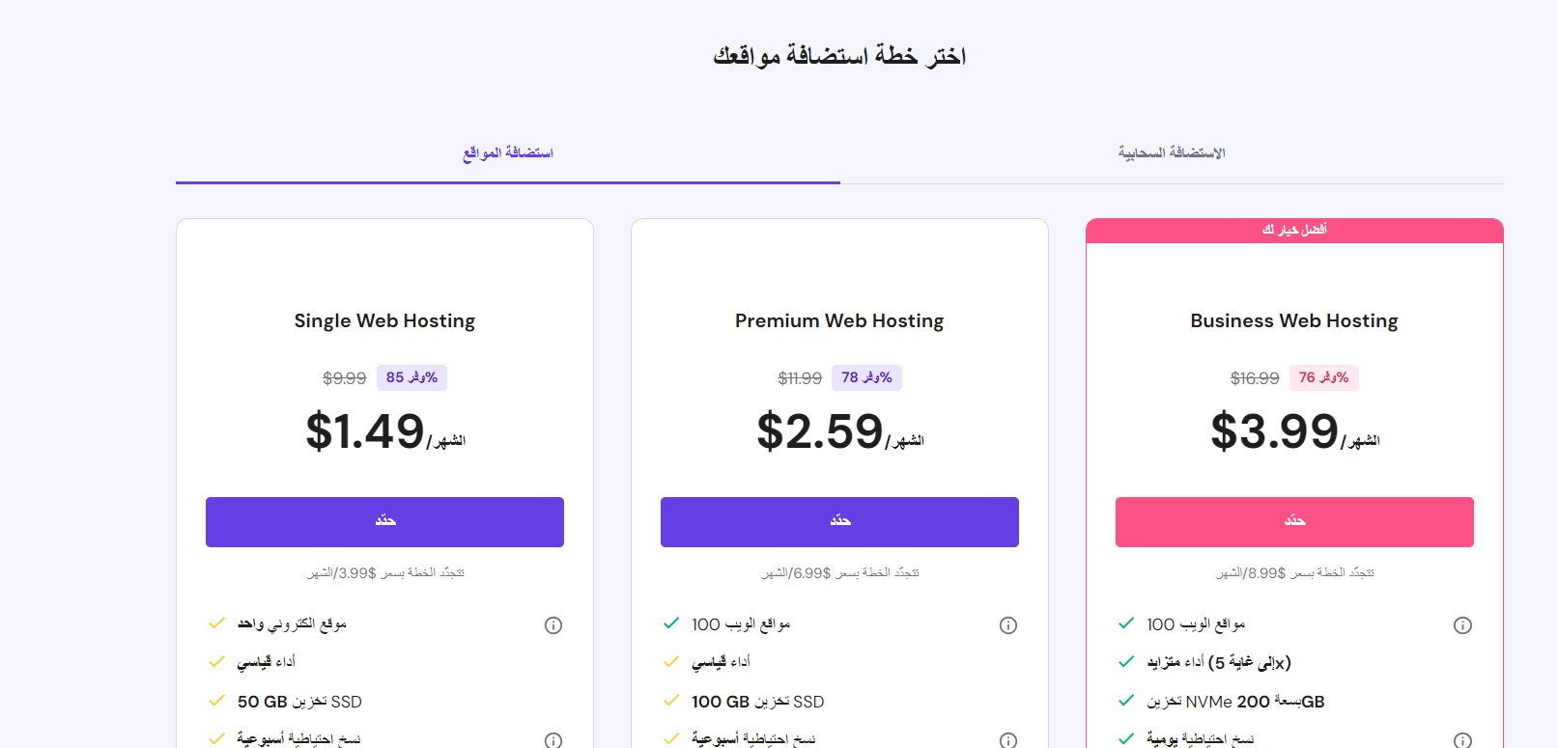The width and height of the screenshot is (1558, 748).
Task: Open info icon for Premium plan 100 websites
Action: 1008,625
